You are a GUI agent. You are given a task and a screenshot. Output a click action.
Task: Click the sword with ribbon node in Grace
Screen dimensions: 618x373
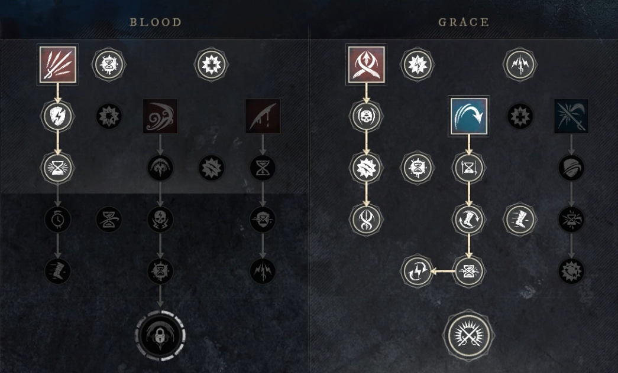(366, 219)
